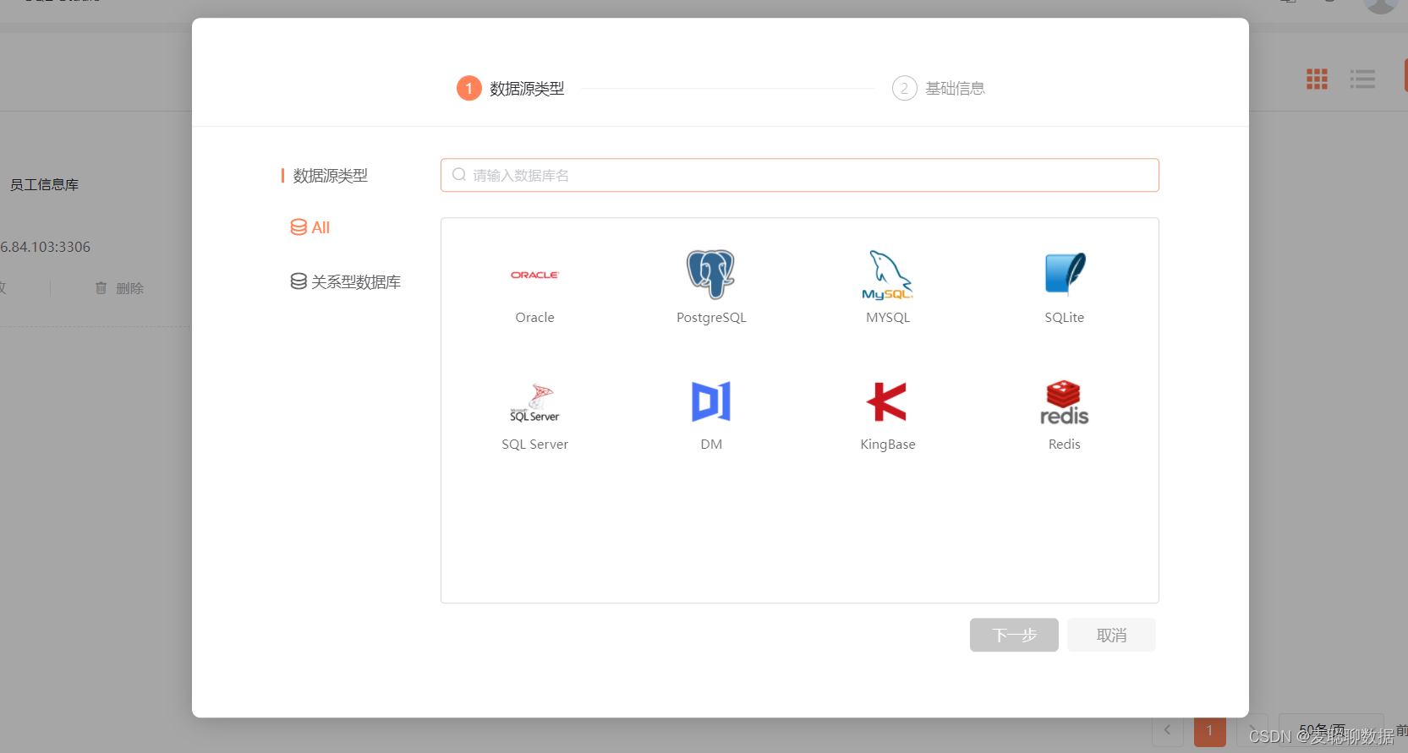Click the SQLite text label
The width and height of the screenshot is (1408, 753).
pos(1064,318)
